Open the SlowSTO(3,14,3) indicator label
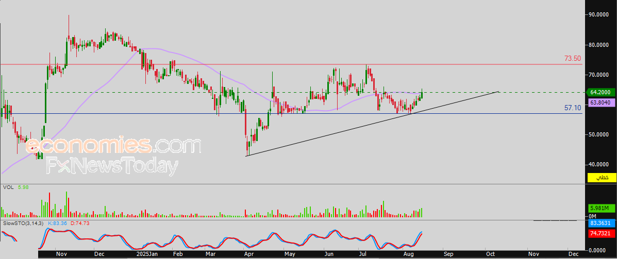 click(23, 223)
